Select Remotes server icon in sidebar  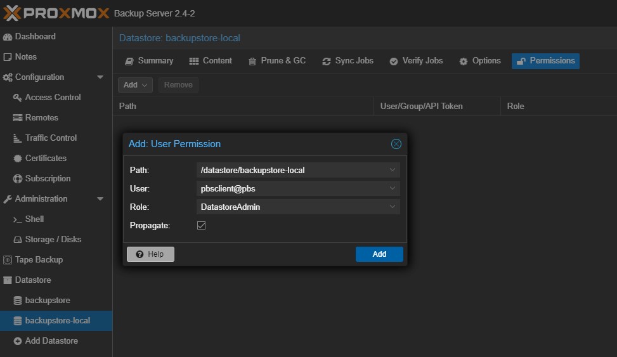(x=18, y=118)
